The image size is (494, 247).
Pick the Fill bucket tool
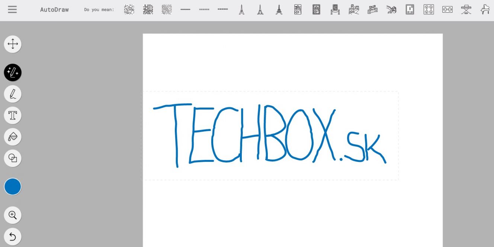point(13,137)
